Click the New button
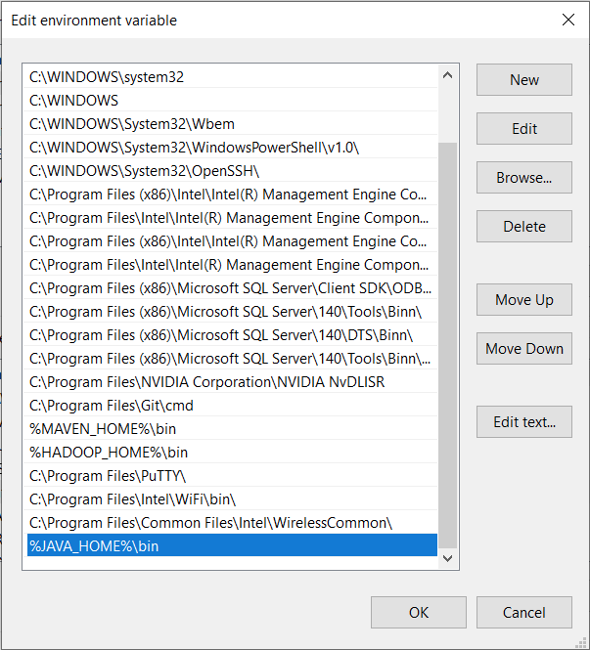This screenshot has width=590, height=650. point(523,80)
